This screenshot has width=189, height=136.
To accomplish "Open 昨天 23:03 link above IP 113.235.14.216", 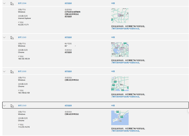I will pyautogui.click(x=22, y=106).
